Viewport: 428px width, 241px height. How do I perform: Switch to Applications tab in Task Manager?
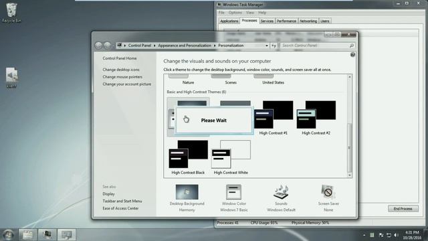tap(229, 21)
